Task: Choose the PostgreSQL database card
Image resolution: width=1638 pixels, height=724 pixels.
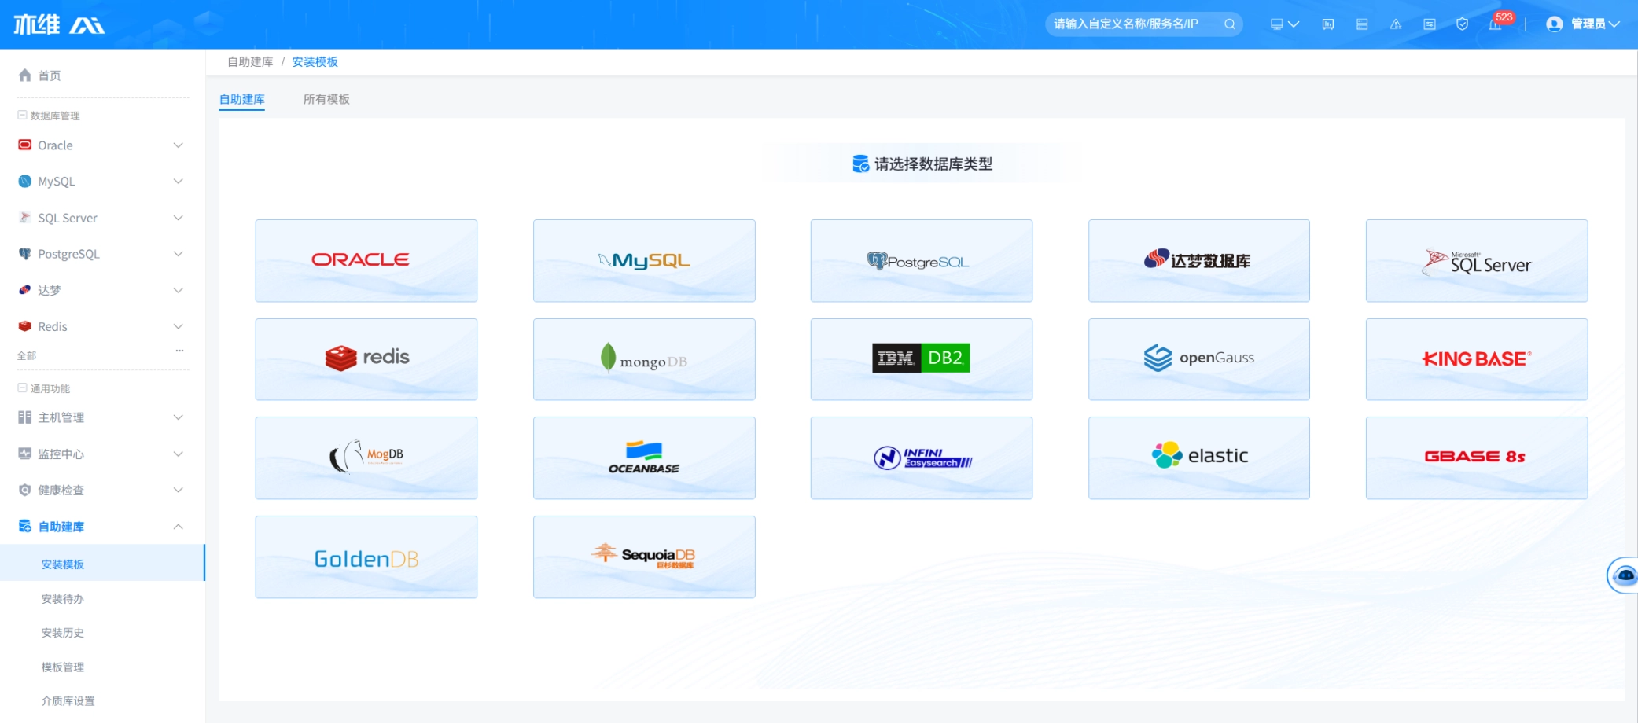Action: [922, 260]
